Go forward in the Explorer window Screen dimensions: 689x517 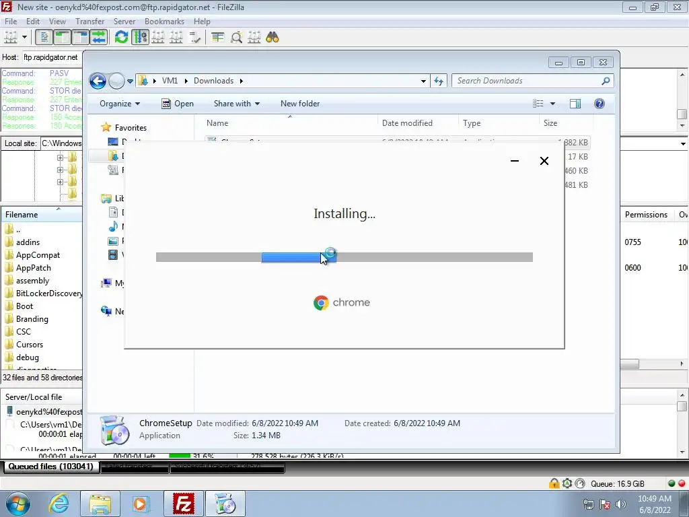point(116,81)
